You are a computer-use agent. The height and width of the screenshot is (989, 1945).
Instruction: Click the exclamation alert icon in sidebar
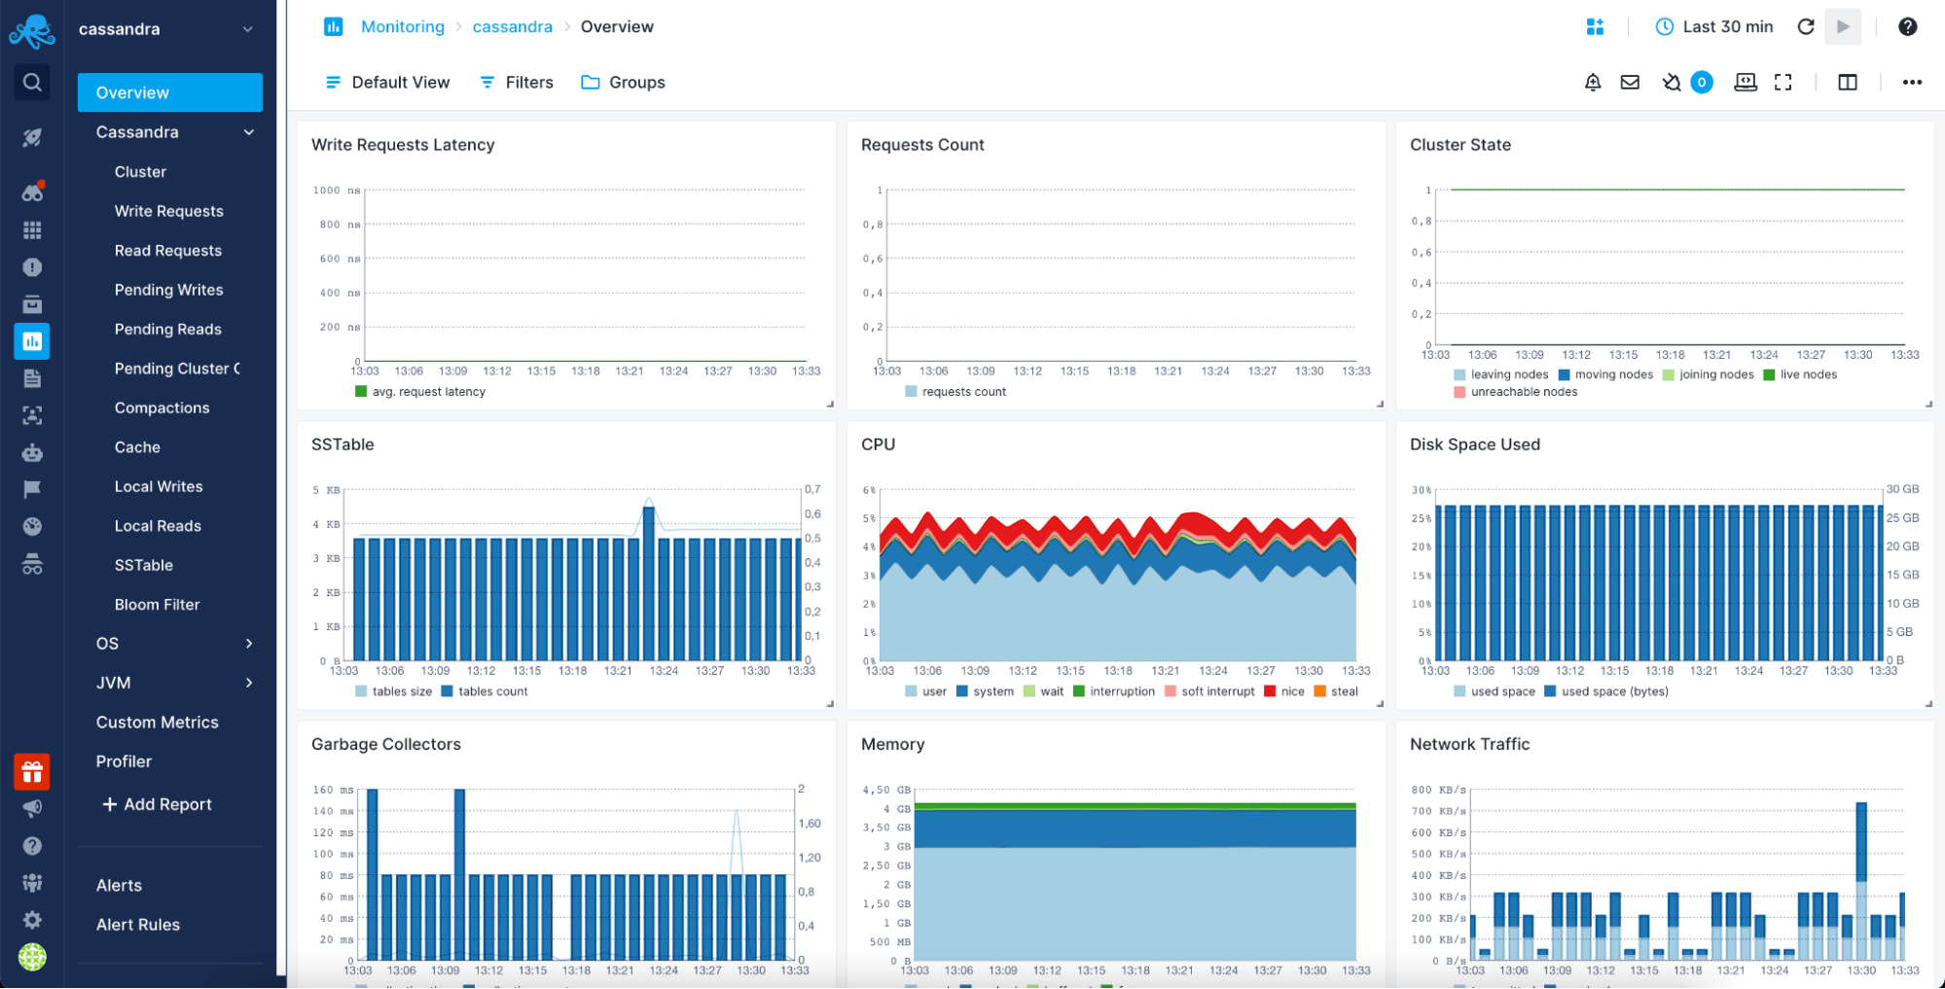point(32,267)
